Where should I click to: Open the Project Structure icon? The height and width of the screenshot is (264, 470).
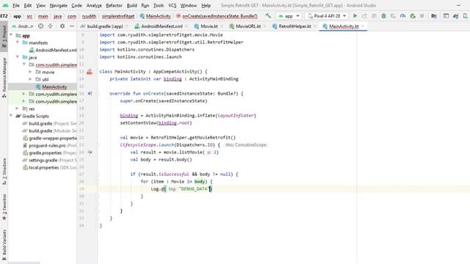pos(434,16)
